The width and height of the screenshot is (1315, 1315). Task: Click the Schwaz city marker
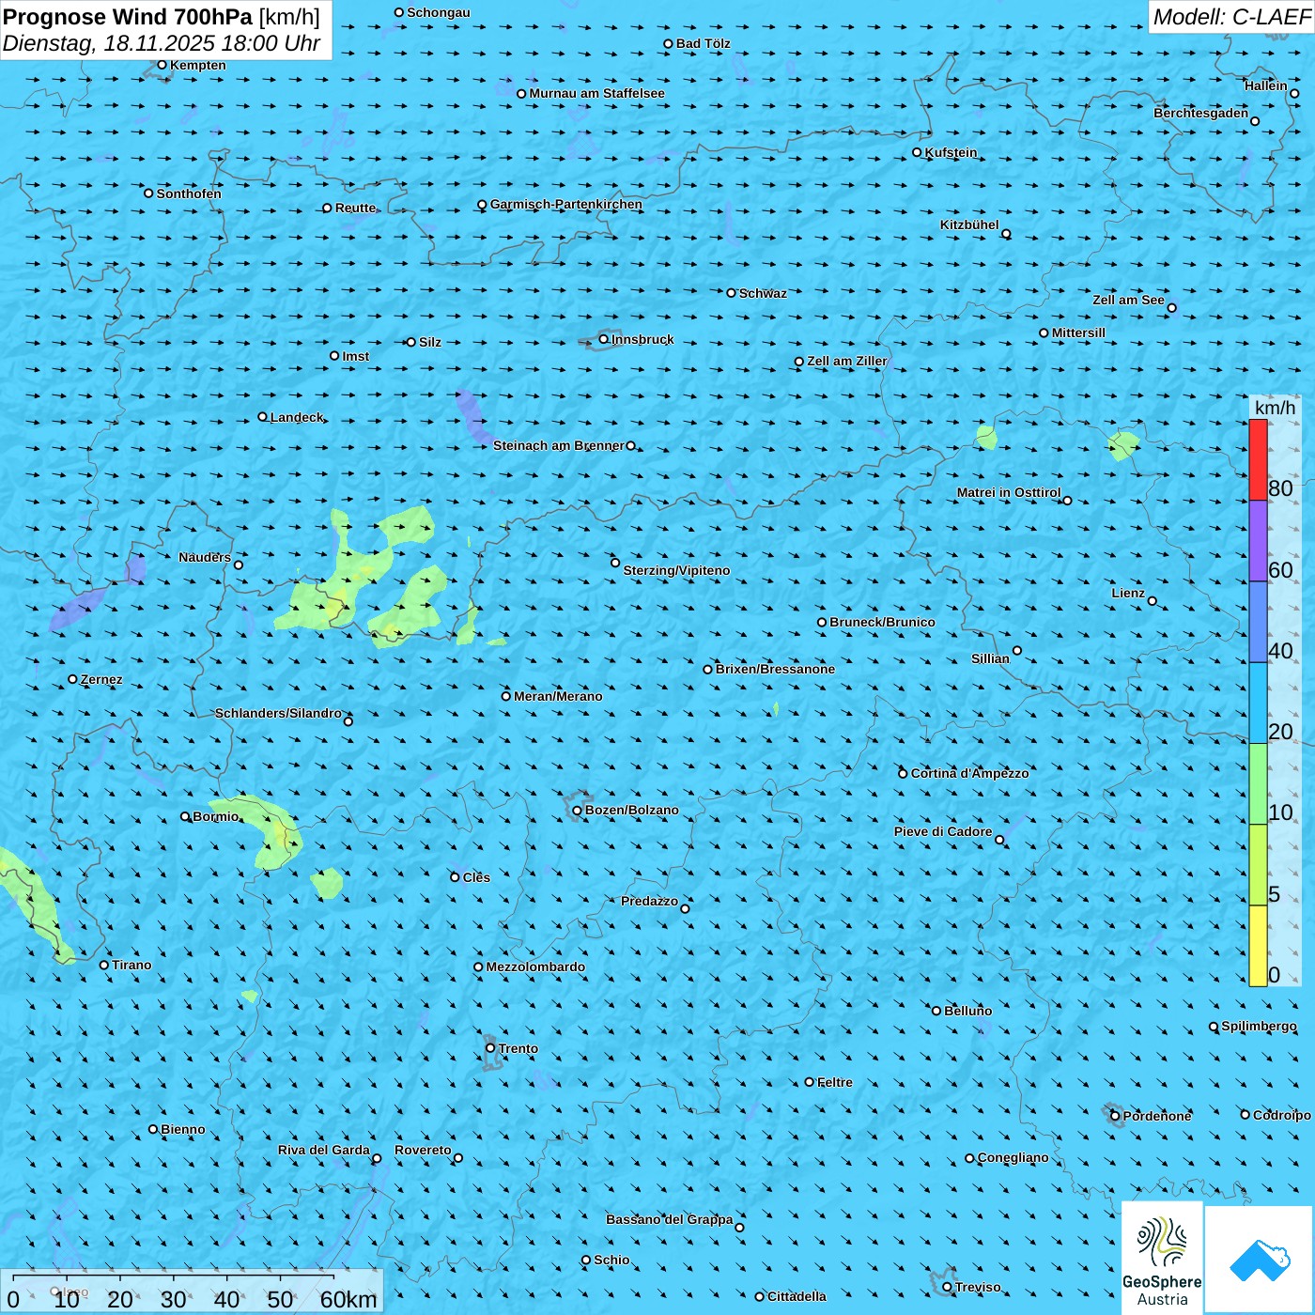pos(732,293)
